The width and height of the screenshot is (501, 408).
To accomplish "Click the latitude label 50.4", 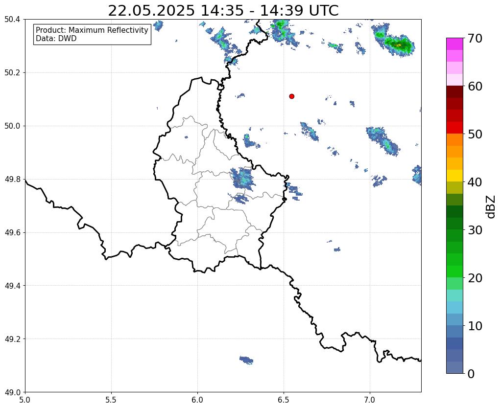I will click(x=12, y=20).
